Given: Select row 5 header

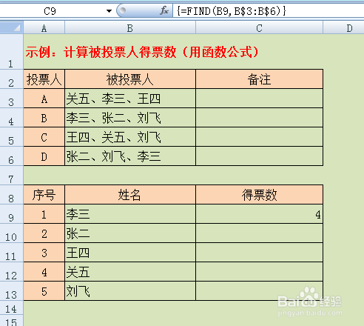Looking at the screenshot, I should coord(11,137).
